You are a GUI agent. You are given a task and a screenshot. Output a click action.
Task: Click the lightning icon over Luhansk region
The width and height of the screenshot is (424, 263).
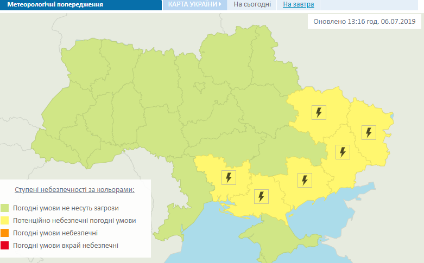point(369,132)
